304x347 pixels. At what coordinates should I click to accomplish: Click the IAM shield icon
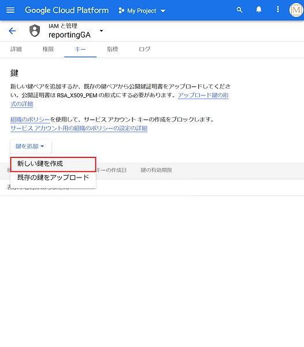click(35, 31)
